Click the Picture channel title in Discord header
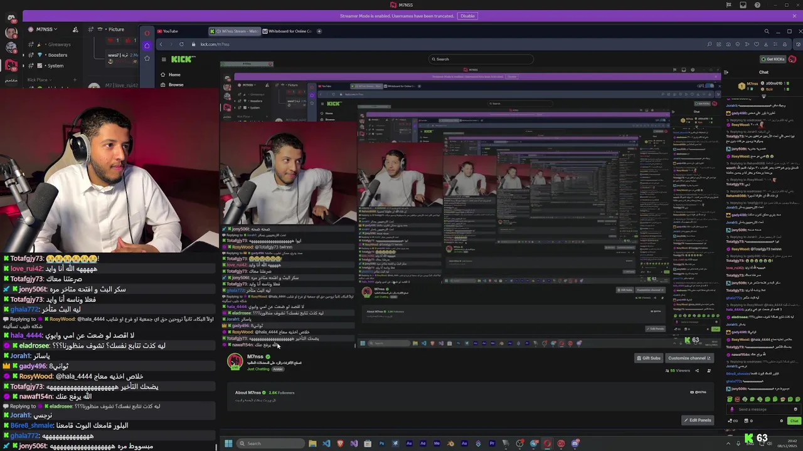The height and width of the screenshot is (451, 803). pyautogui.click(x=116, y=29)
